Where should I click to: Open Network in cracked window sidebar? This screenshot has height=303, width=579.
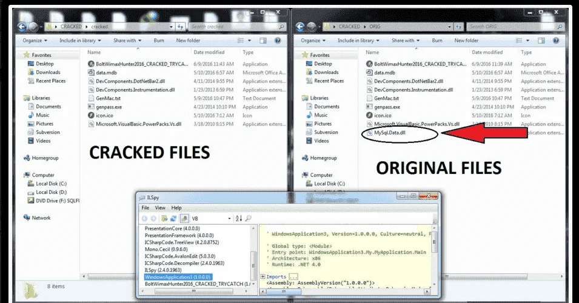click(x=38, y=218)
